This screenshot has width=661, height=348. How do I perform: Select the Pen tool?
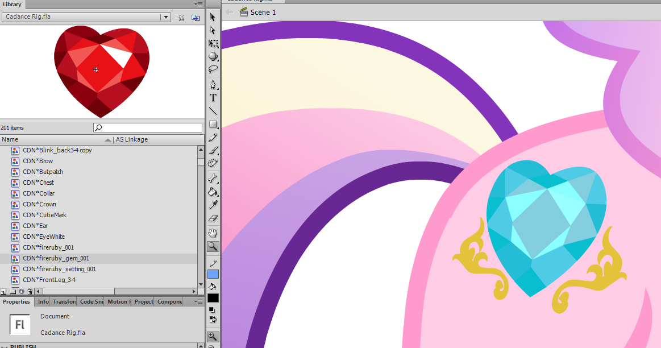(x=213, y=85)
